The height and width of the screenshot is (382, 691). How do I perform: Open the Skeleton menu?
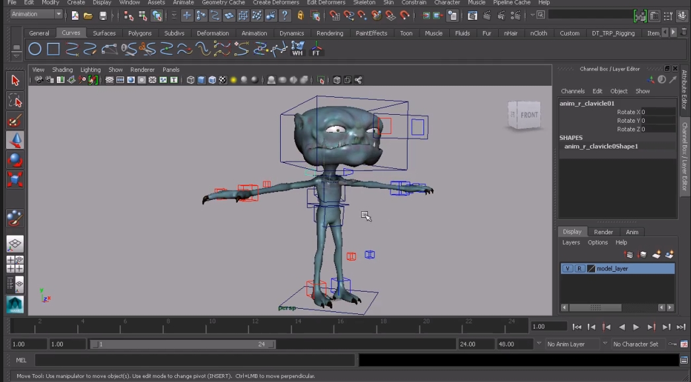point(364,2)
